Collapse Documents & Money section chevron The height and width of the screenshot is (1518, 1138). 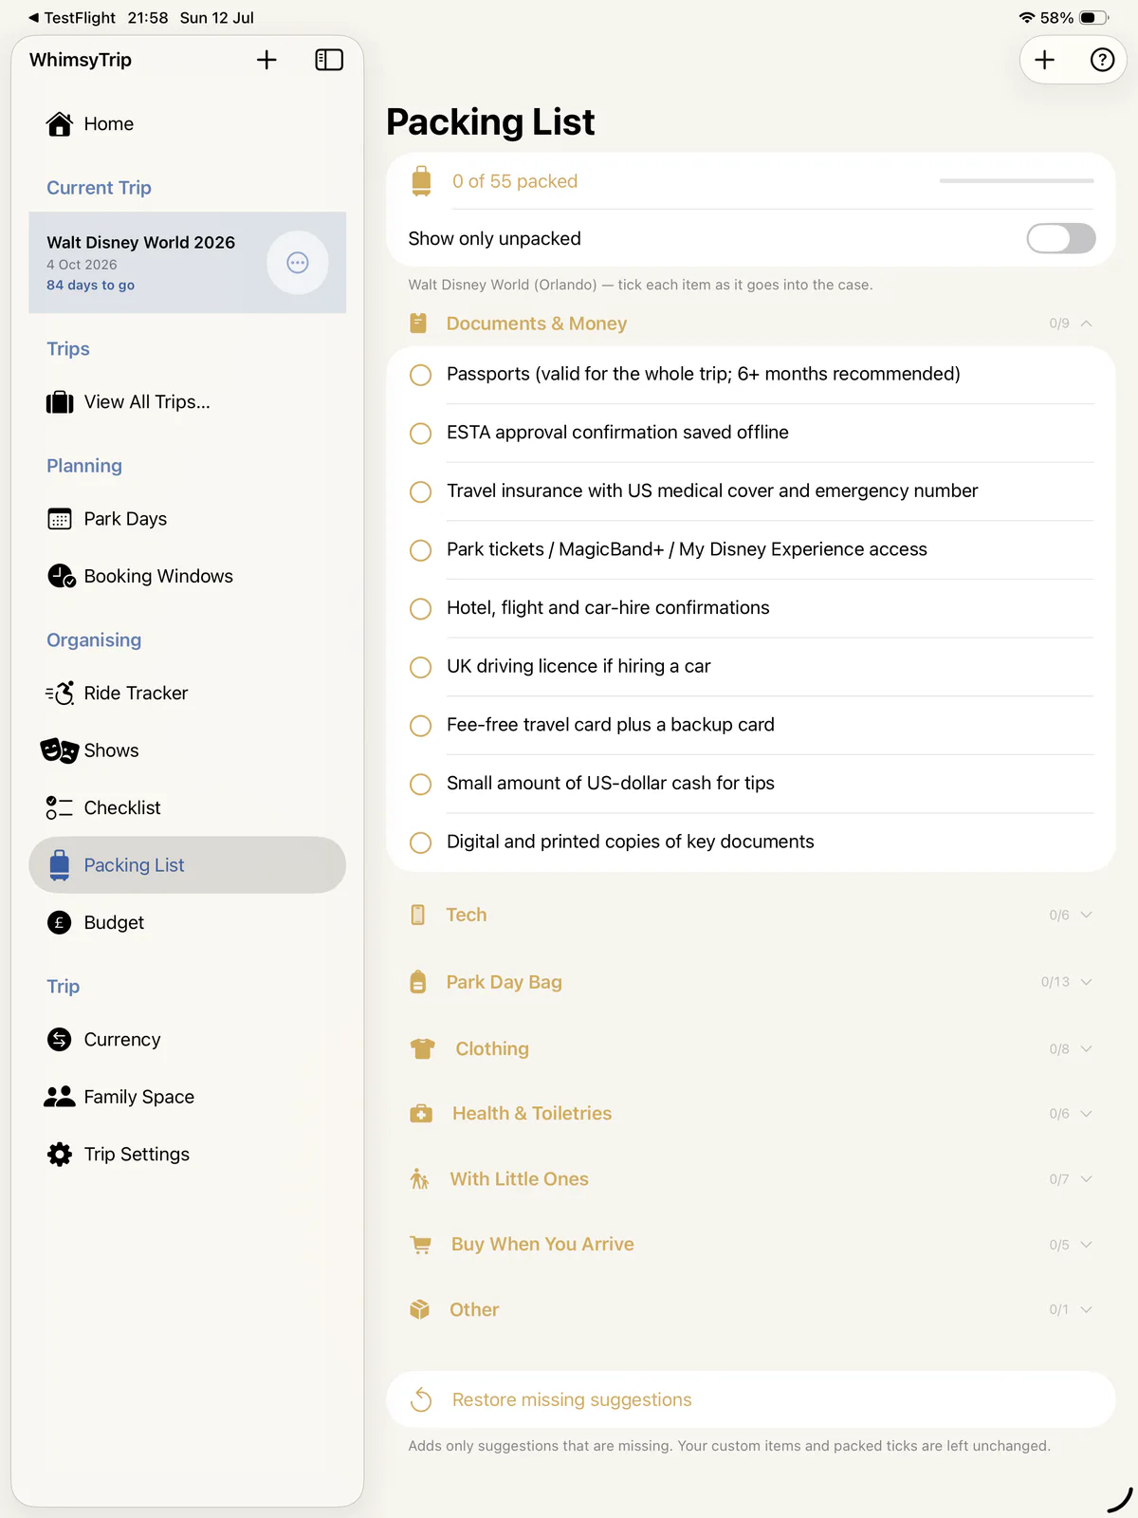click(x=1086, y=324)
